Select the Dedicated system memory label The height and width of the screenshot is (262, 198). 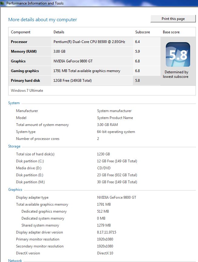point(43,218)
